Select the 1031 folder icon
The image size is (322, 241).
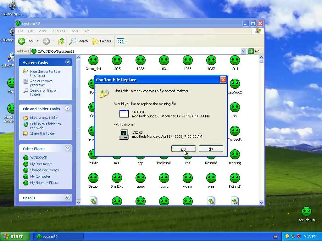pyautogui.click(x=164, y=61)
